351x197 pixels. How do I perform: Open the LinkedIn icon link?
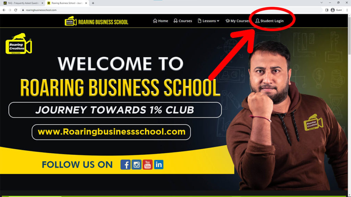[159, 165]
